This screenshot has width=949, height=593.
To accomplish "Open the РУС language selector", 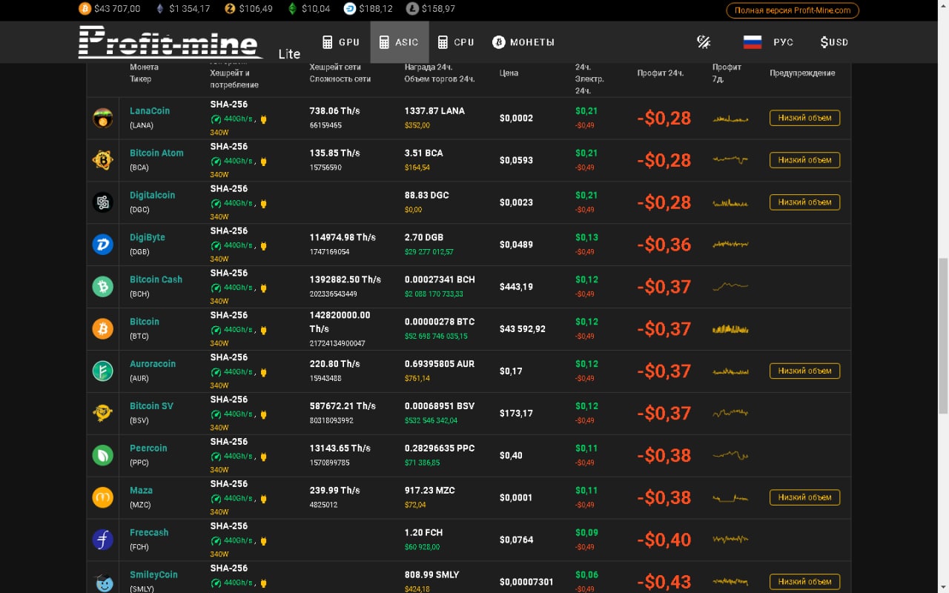I will (783, 42).
